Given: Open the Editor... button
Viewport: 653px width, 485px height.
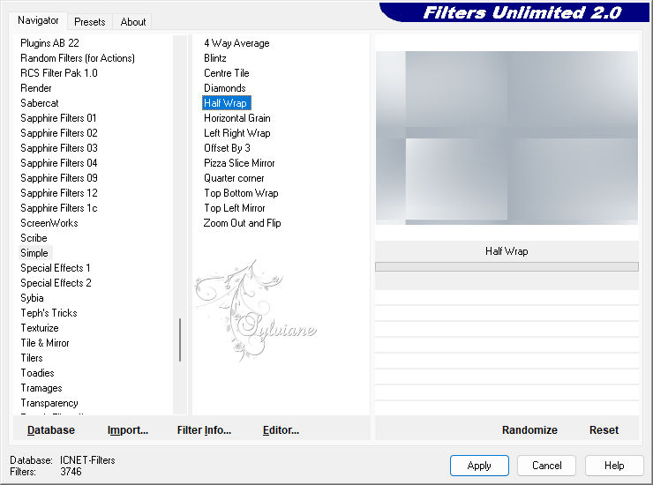Looking at the screenshot, I should [281, 430].
